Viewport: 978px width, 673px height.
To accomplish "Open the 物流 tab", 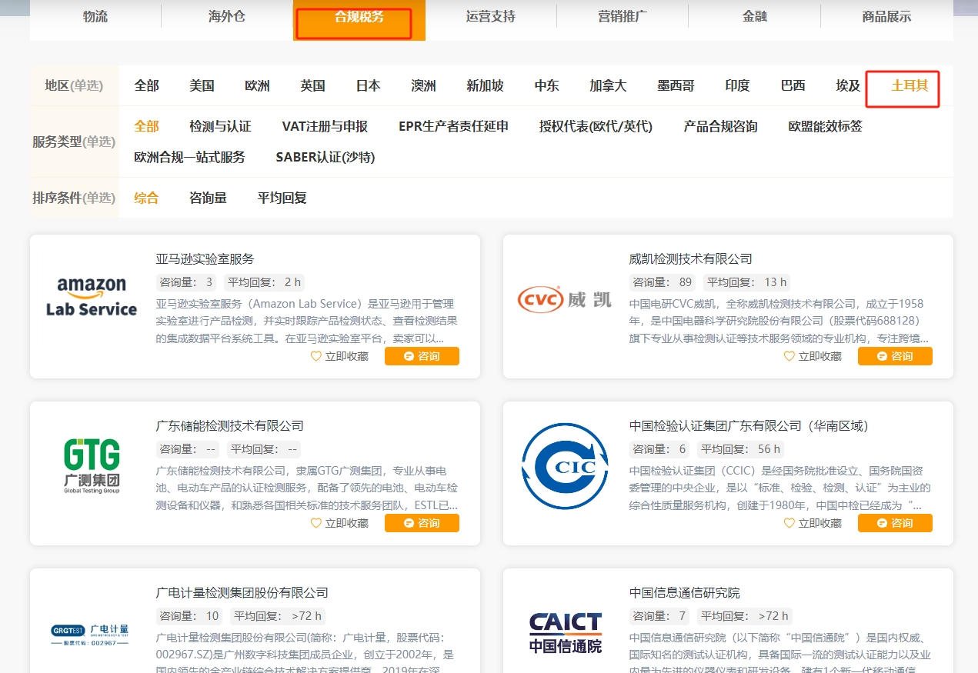I will (95, 16).
